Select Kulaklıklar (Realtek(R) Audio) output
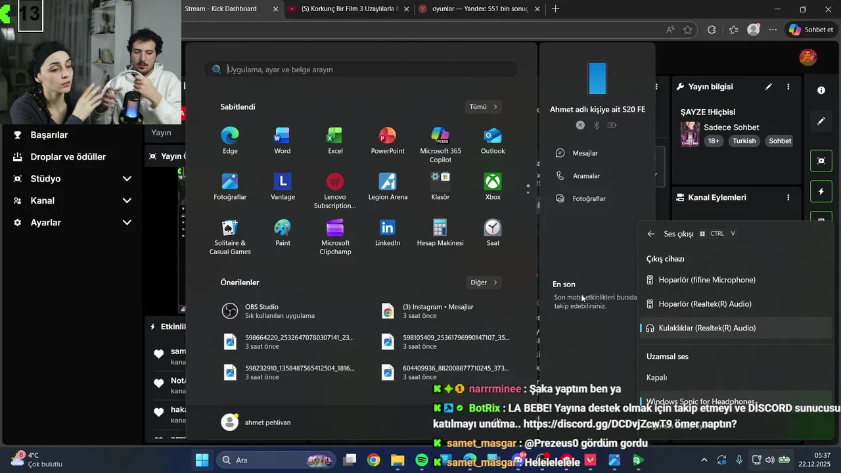The image size is (841, 473). coord(736,328)
